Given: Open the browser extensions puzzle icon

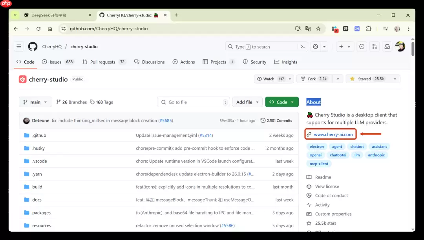Looking at the screenshot, I should tap(368, 29).
